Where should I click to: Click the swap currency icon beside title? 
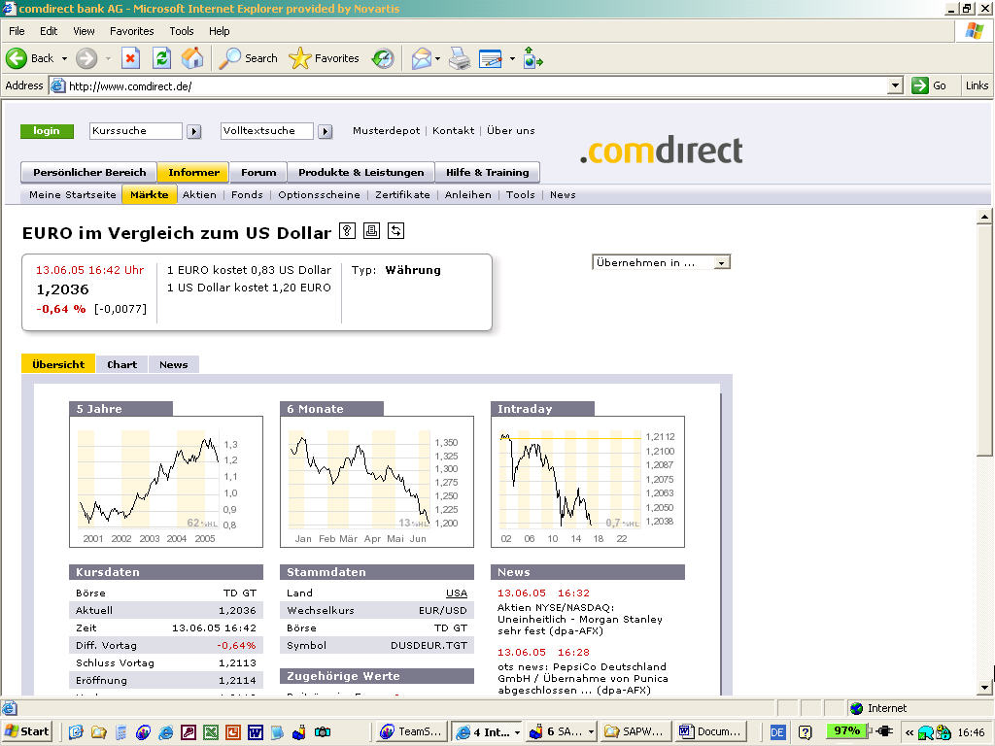tap(396, 231)
